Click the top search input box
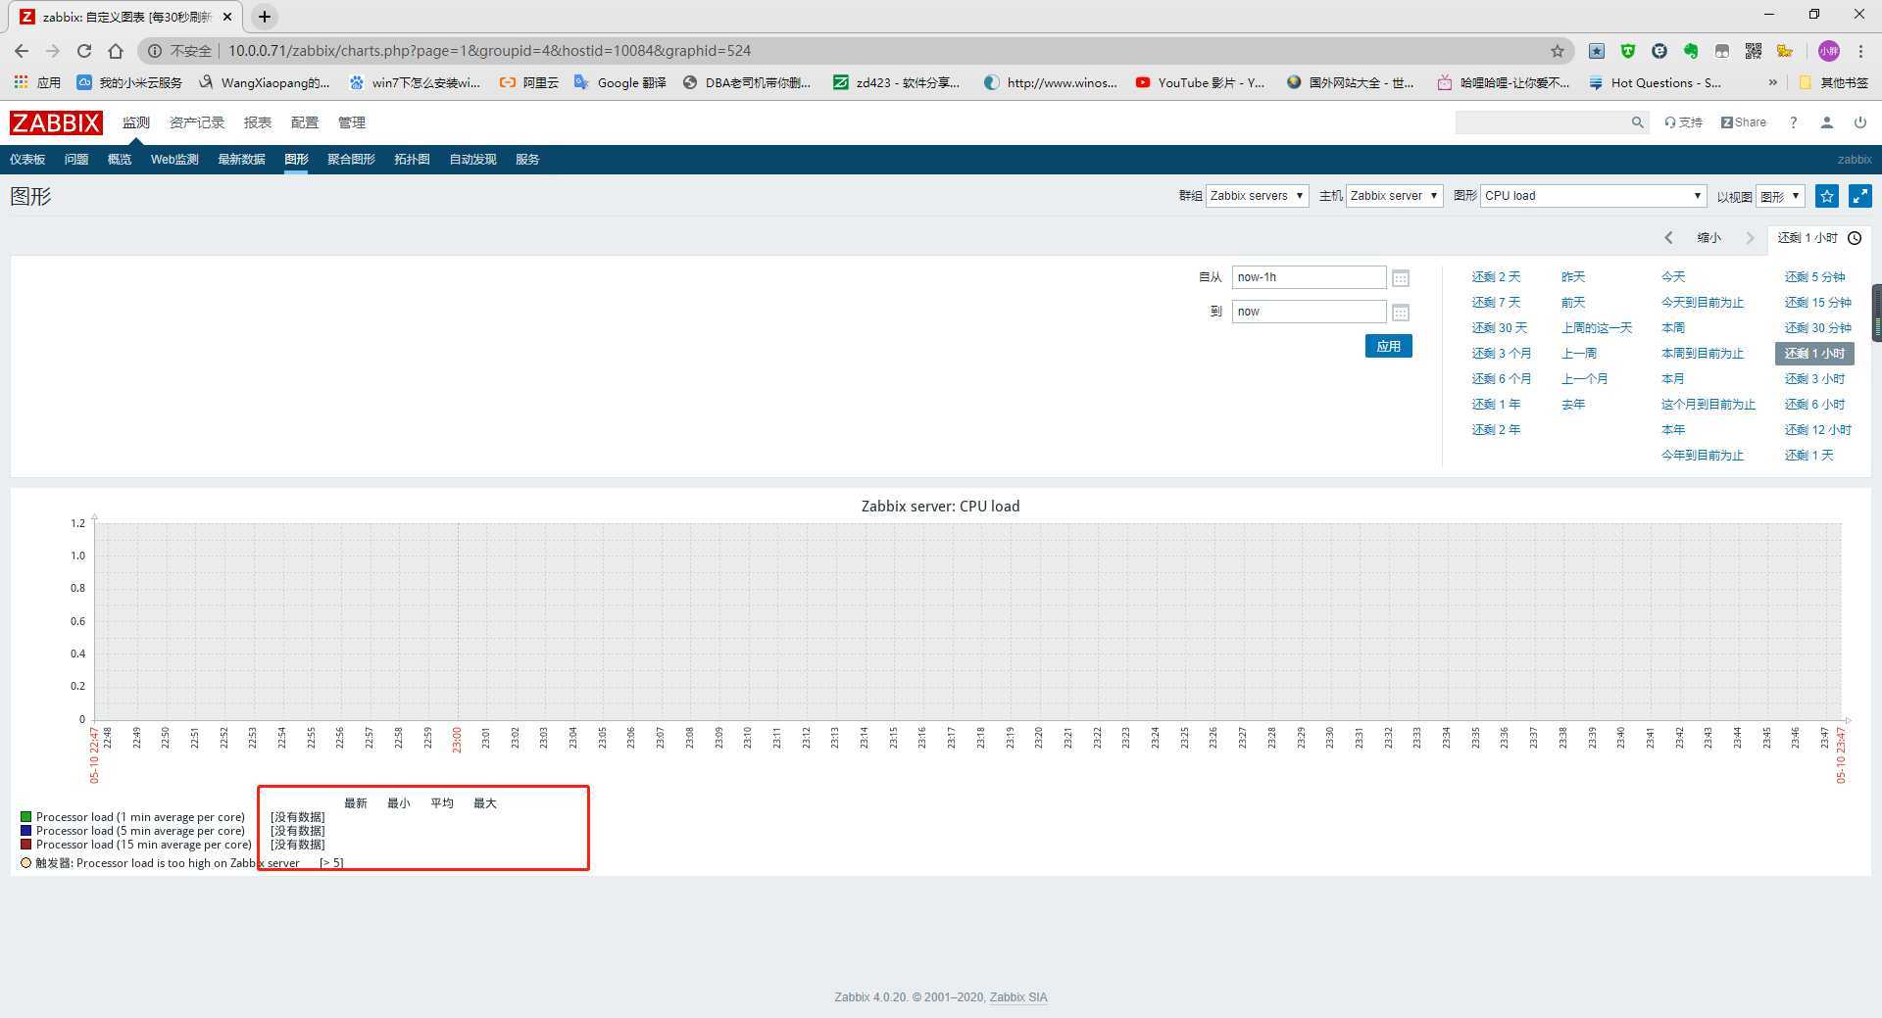Image resolution: width=1882 pixels, height=1018 pixels. tap(1541, 122)
